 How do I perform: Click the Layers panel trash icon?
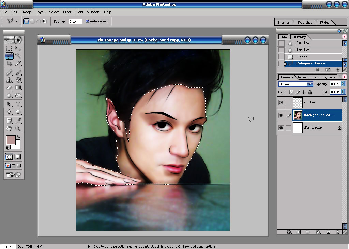[x=338, y=232]
